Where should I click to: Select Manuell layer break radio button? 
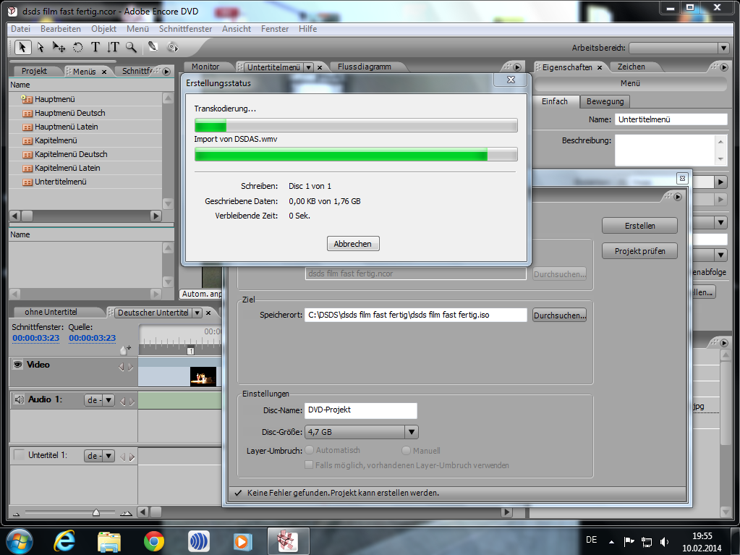(406, 451)
